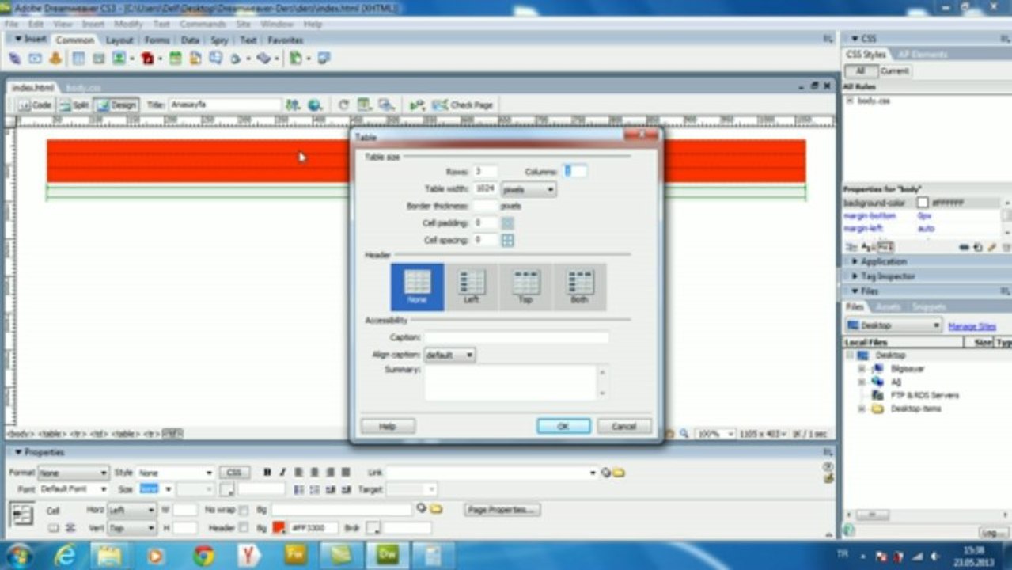Open the Align caption dropdown
The width and height of the screenshot is (1012, 570).
[449, 355]
